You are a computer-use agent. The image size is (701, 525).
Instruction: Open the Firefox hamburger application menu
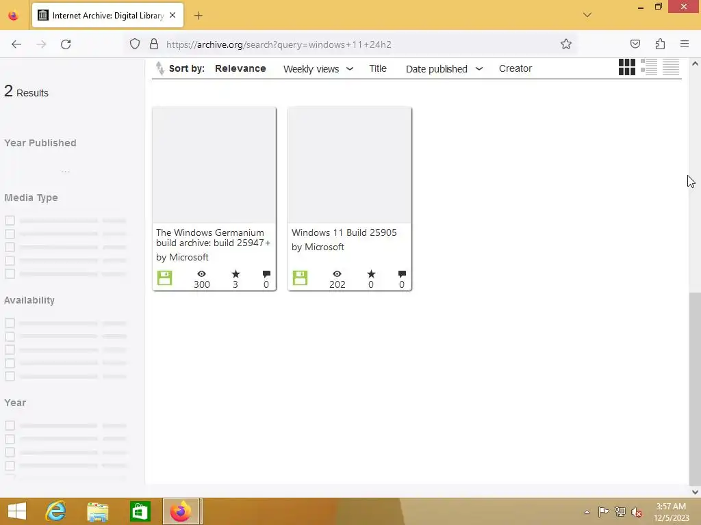tap(685, 44)
